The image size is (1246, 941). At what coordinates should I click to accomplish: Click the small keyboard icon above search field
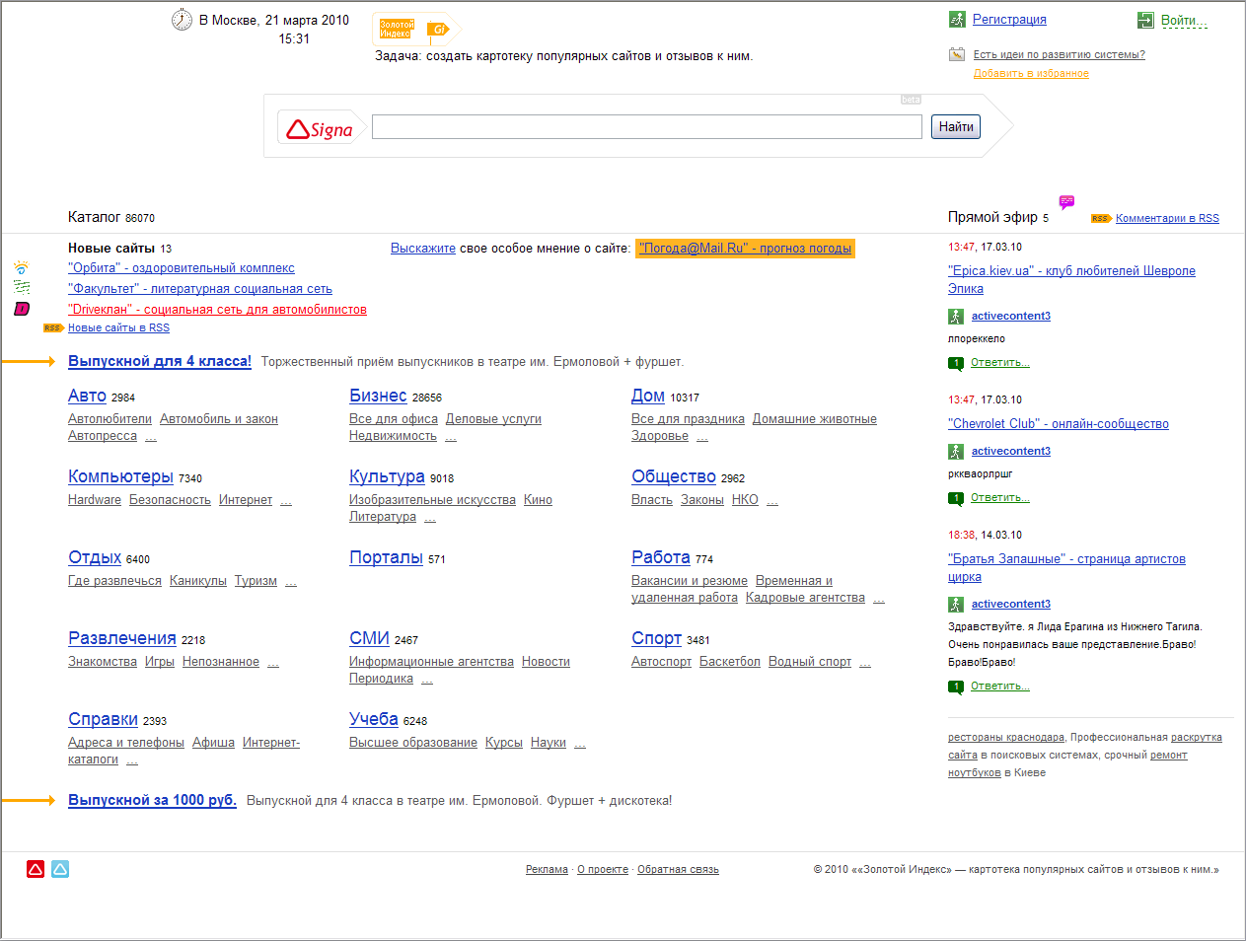coord(911,100)
